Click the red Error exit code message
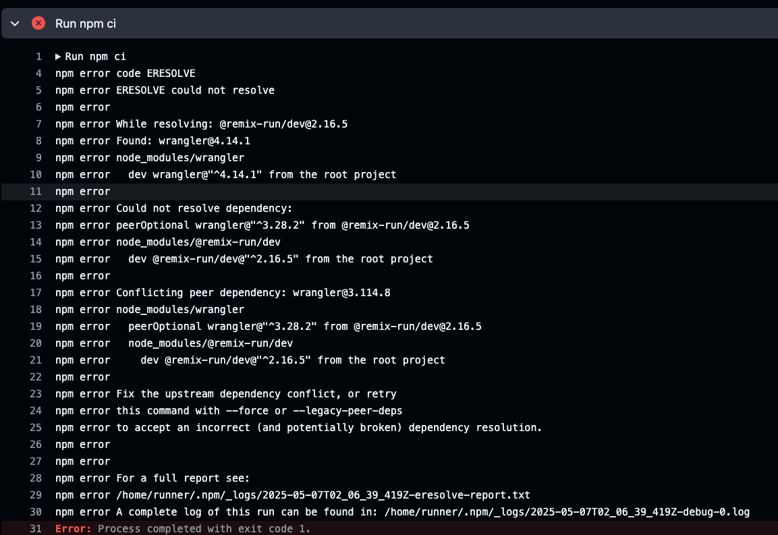The height and width of the screenshot is (535, 778). [x=183, y=529]
